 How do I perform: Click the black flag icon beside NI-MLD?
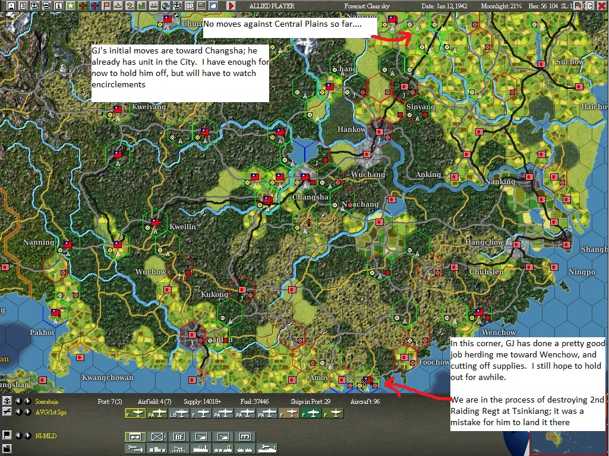click(7, 435)
